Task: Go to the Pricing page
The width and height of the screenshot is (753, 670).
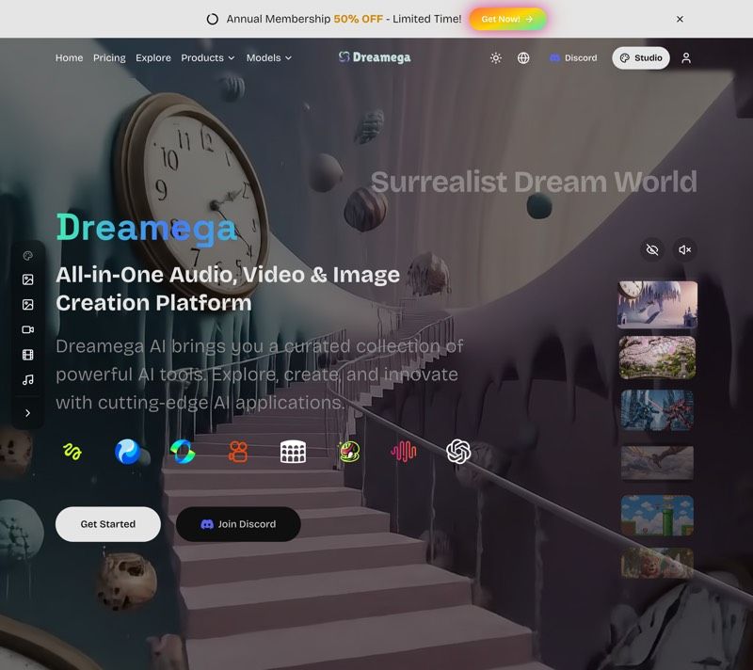Action: (109, 57)
